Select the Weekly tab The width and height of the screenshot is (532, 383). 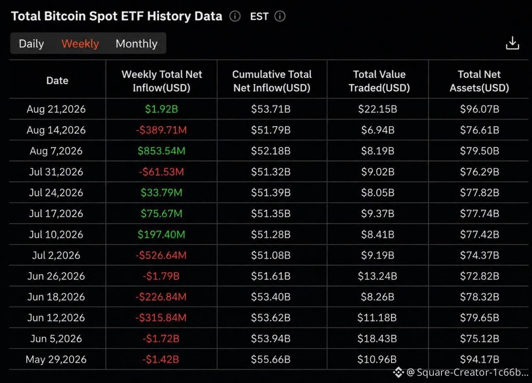click(80, 44)
